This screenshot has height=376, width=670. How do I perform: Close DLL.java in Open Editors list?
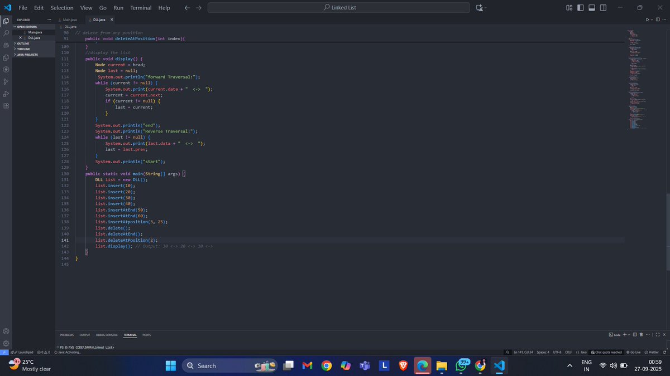[21, 38]
